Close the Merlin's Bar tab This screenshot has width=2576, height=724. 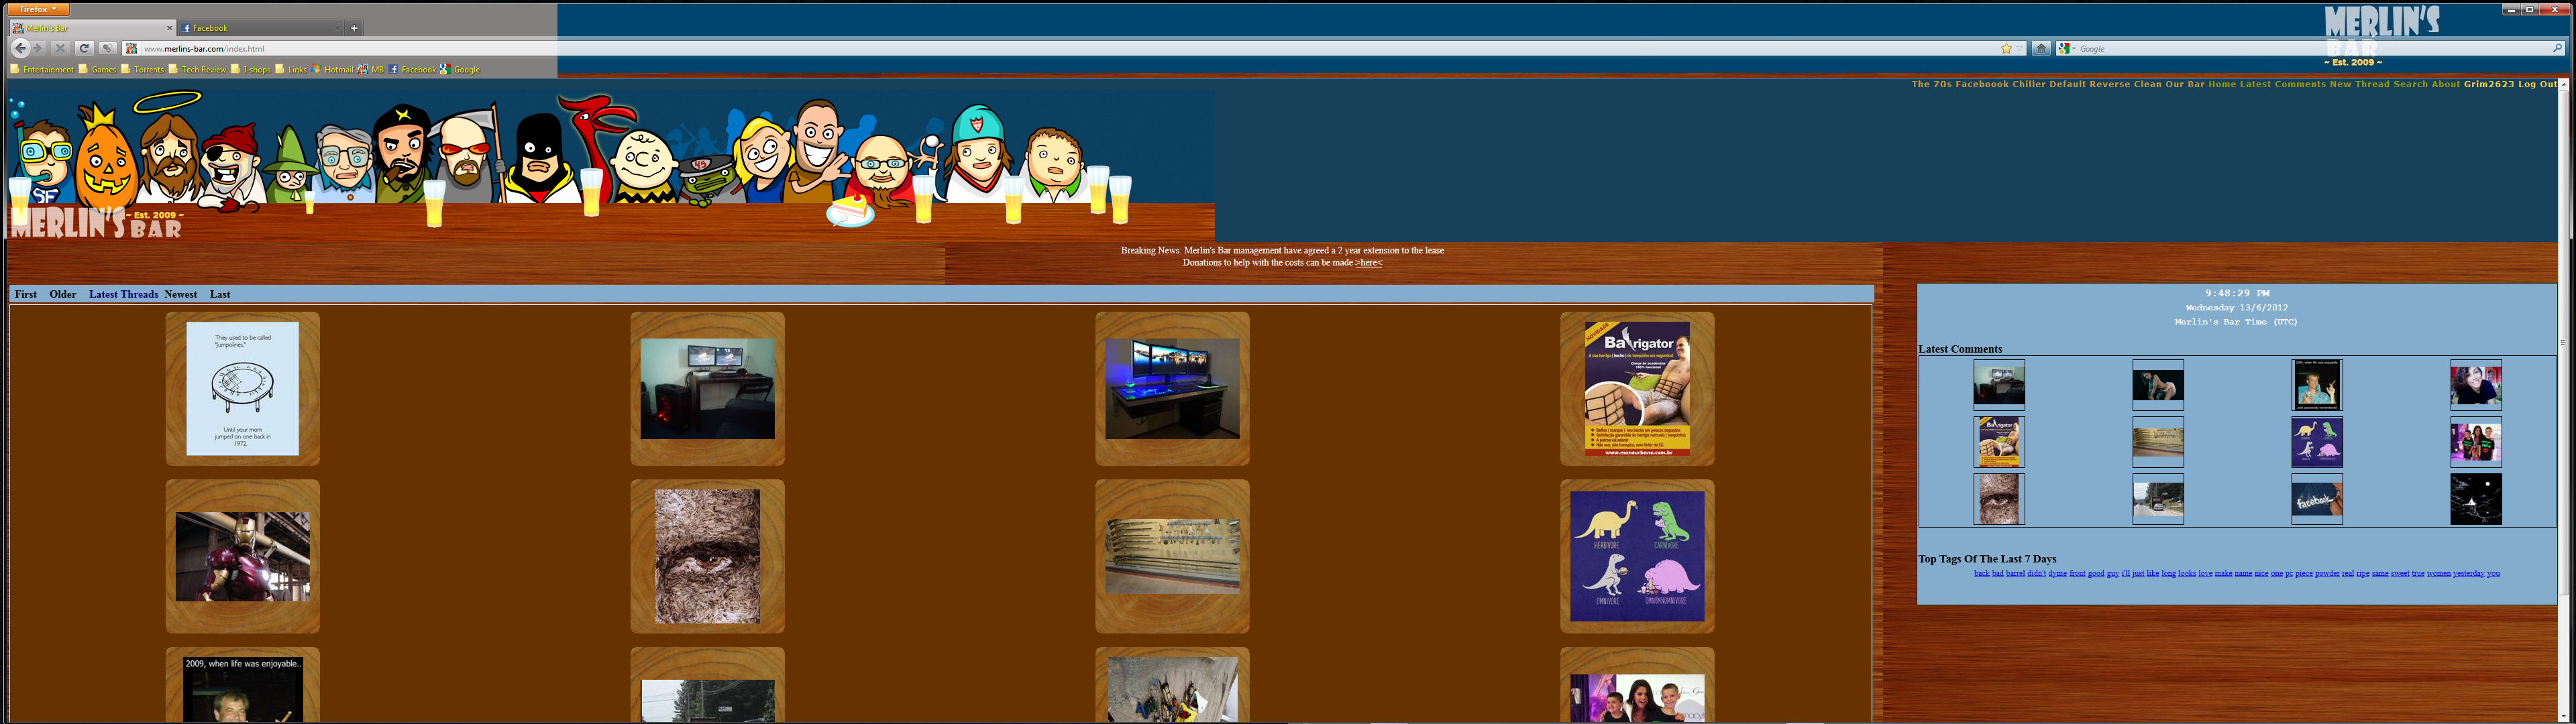(169, 28)
